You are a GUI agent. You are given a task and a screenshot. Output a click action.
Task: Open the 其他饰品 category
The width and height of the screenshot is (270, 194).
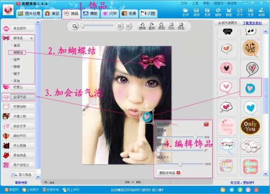18,155
